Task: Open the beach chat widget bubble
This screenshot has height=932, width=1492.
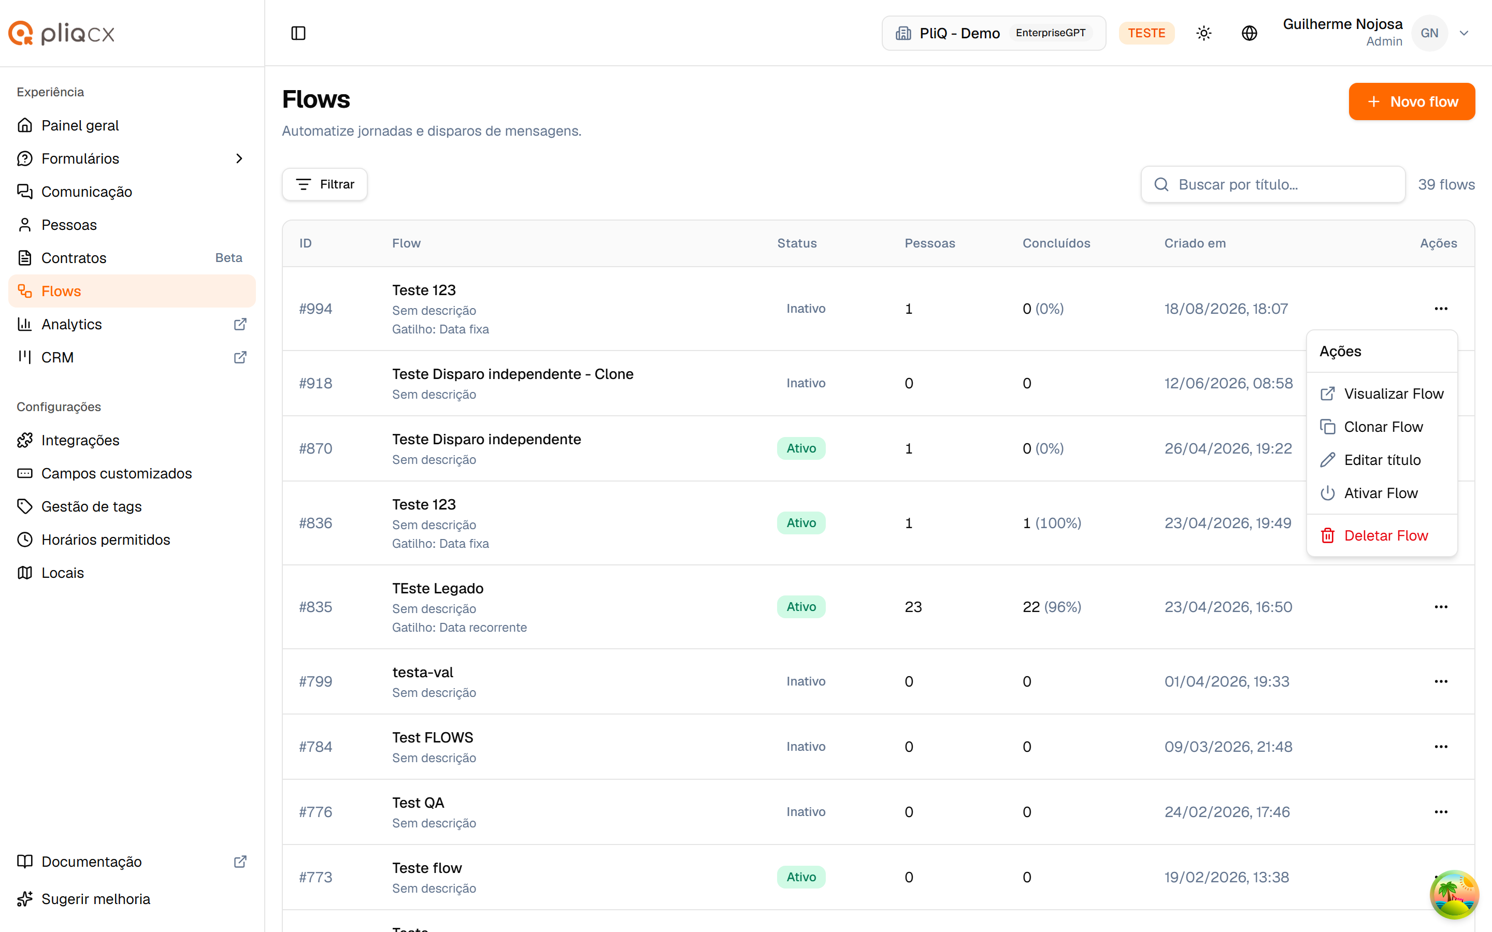Action: [1454, 894]
